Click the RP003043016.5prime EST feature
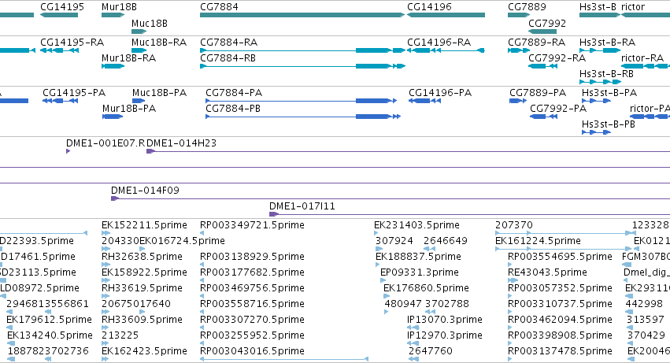The width and height of the screenshot is (670, 363). [x=284, y=359]
